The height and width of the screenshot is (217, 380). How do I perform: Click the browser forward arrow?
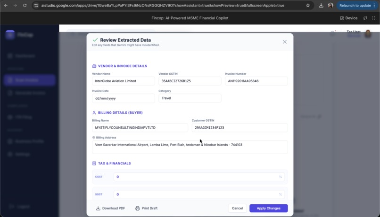[15, 5]
